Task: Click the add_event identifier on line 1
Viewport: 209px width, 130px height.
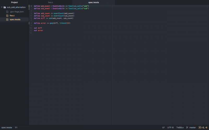Action: tap(45, 6)
